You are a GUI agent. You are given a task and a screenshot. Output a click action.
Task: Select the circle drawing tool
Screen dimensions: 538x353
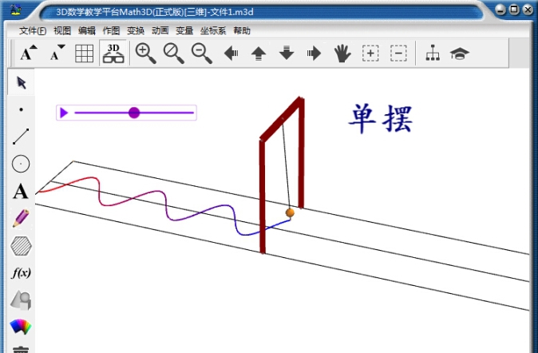click(21, 164)
